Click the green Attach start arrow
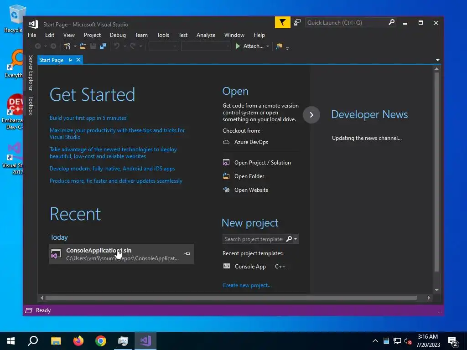 pyautogui.click(x=238, y=46)
